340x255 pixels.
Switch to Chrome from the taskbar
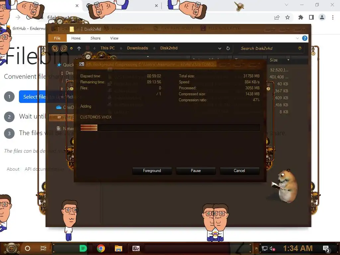pos(101,248)
